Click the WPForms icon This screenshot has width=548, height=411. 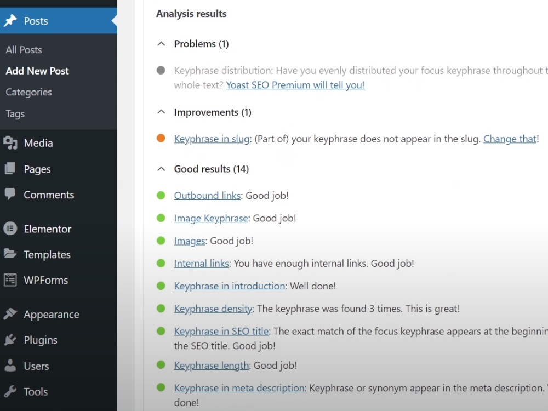(10, 280)
